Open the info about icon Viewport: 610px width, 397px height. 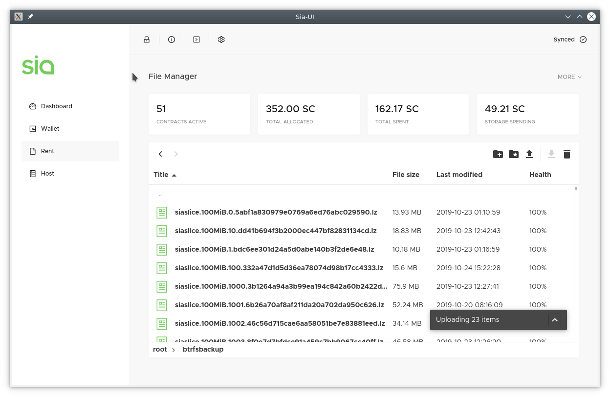tap(172, 40)
